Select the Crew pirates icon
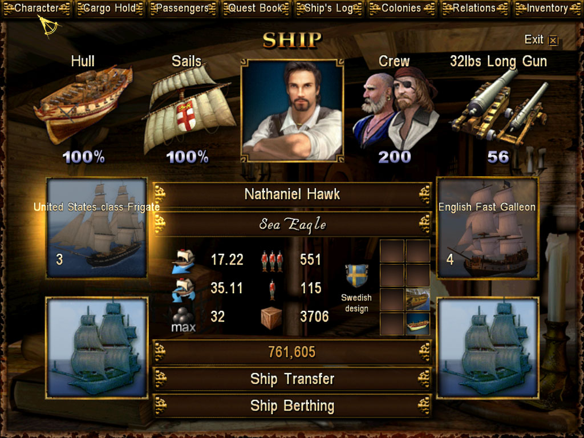The width and height of the screenshot is (584, 438). [396, 109]
